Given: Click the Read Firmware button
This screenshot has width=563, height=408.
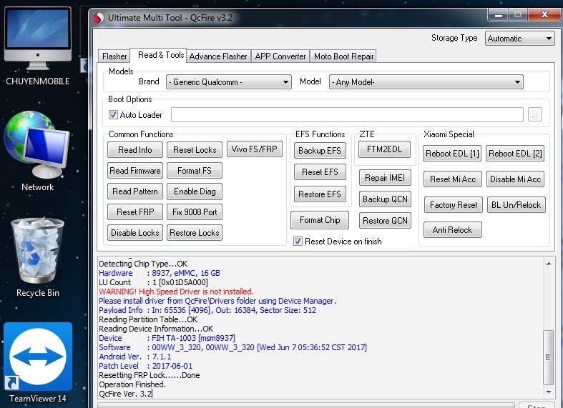Looking at the screenshot, I should click(135, 171).
